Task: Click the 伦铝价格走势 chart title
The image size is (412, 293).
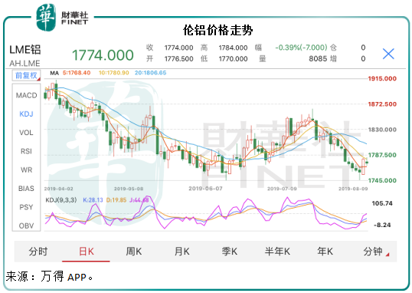Action: click(217, 30)
